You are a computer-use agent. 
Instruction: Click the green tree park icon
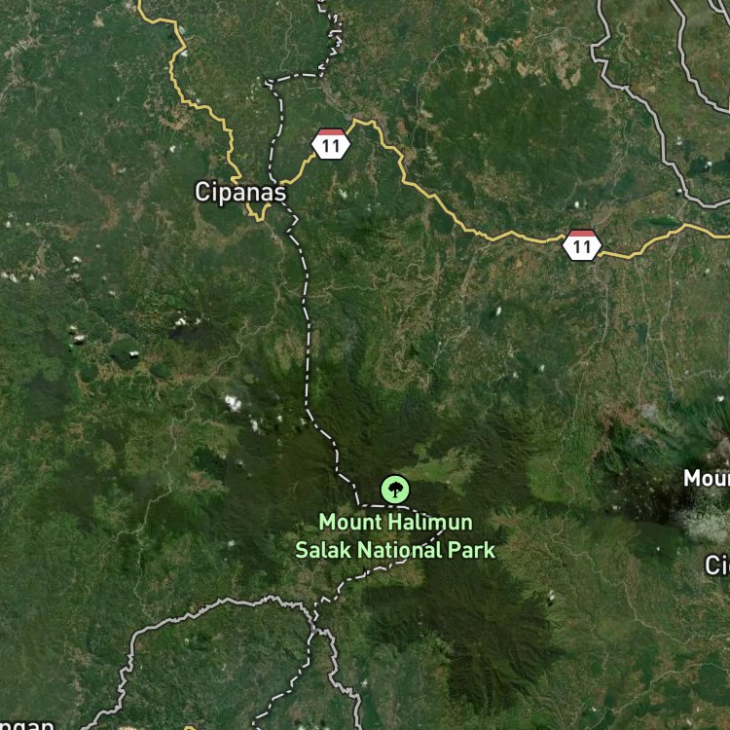coord(395,490)
